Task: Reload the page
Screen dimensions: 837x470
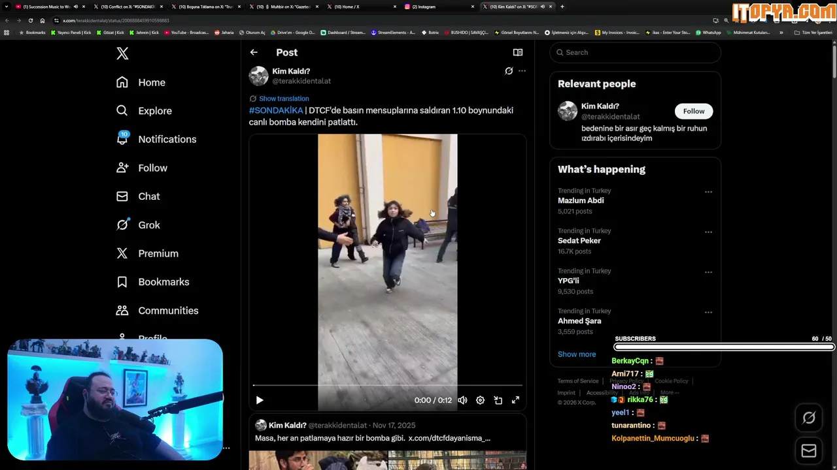Action: [31, 20]
